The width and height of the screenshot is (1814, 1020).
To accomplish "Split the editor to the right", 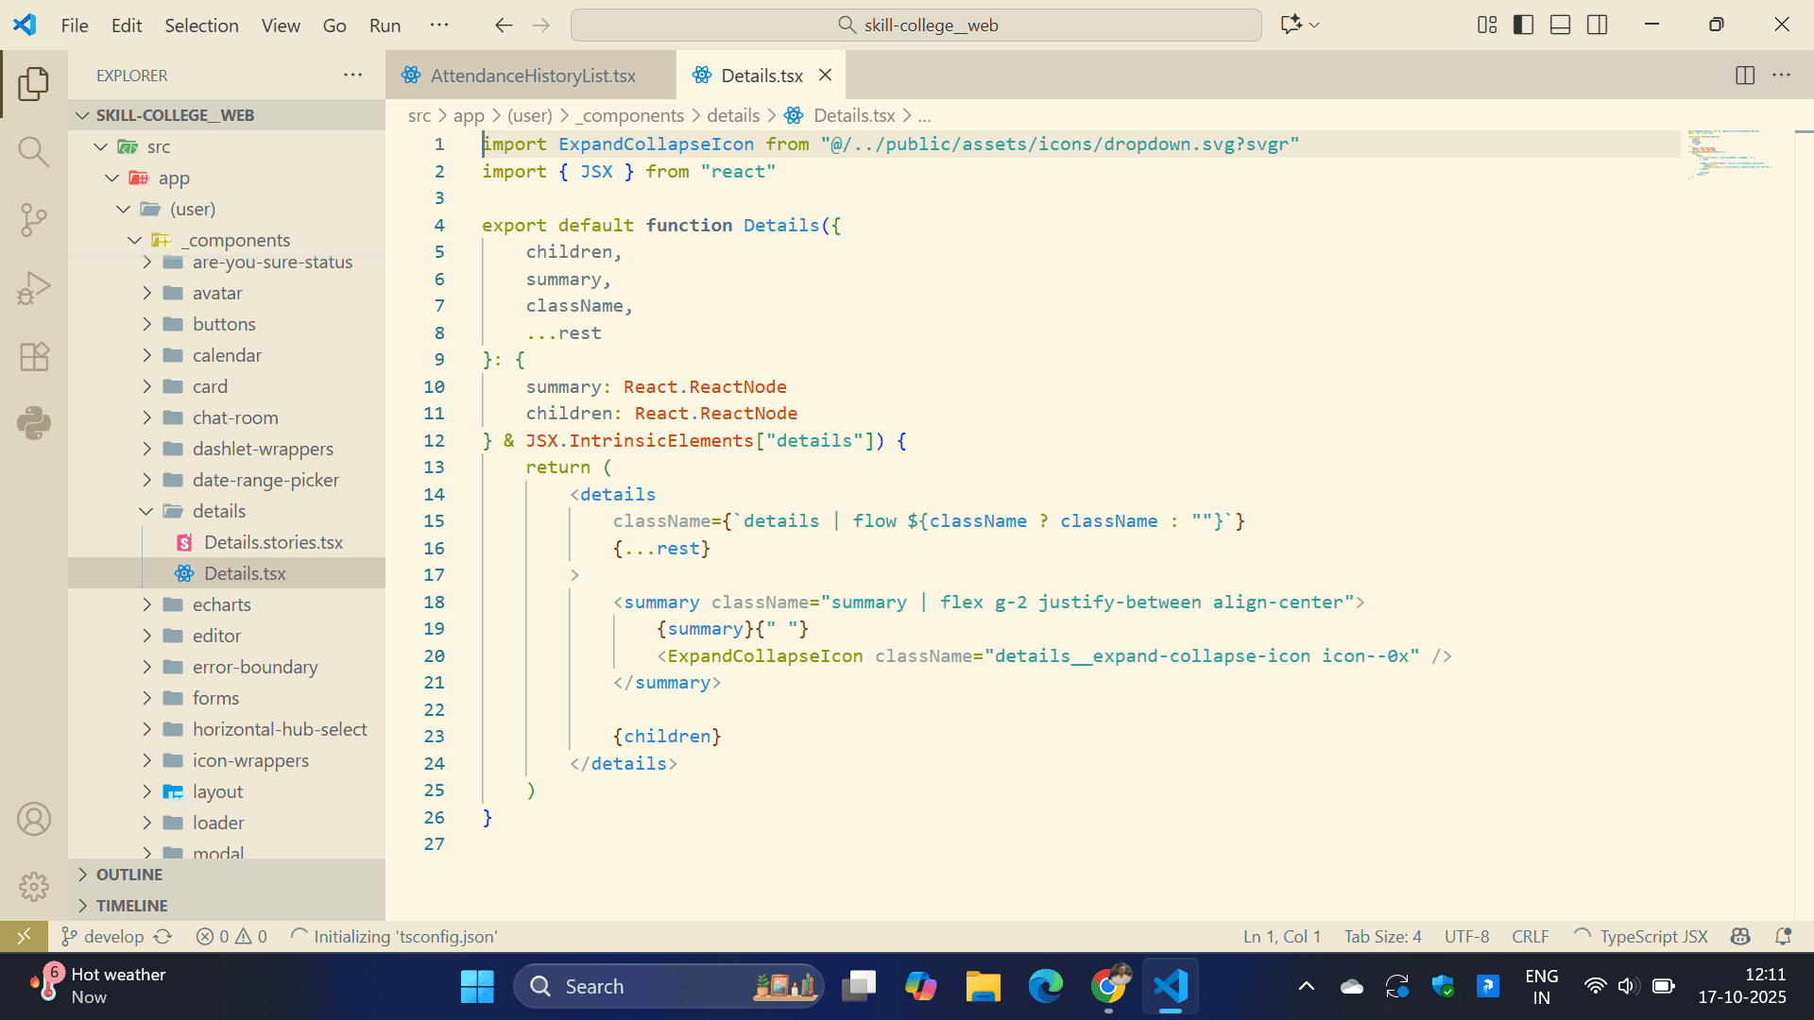I will (1745, 76).
